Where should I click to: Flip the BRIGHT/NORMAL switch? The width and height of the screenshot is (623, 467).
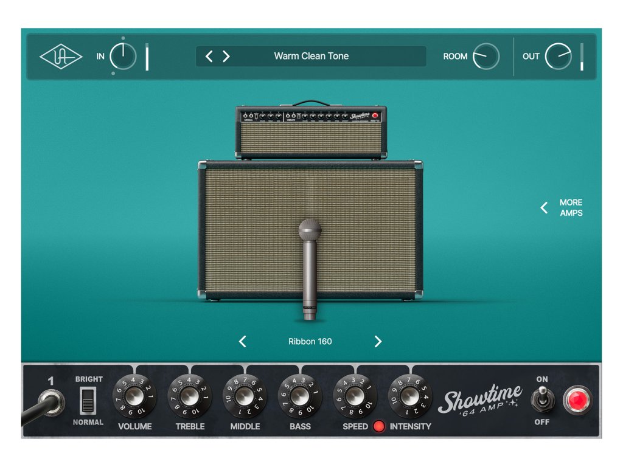pos(88,400)
